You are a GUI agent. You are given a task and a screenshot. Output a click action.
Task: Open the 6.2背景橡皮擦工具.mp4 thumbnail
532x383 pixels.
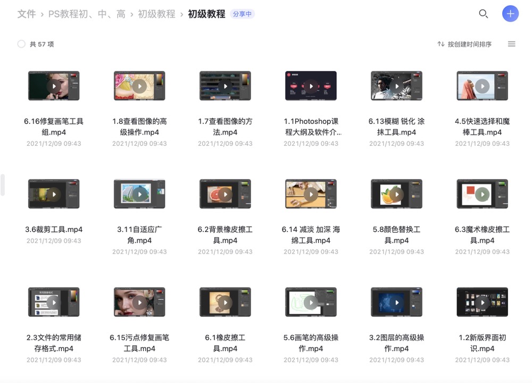pos(225,194)
